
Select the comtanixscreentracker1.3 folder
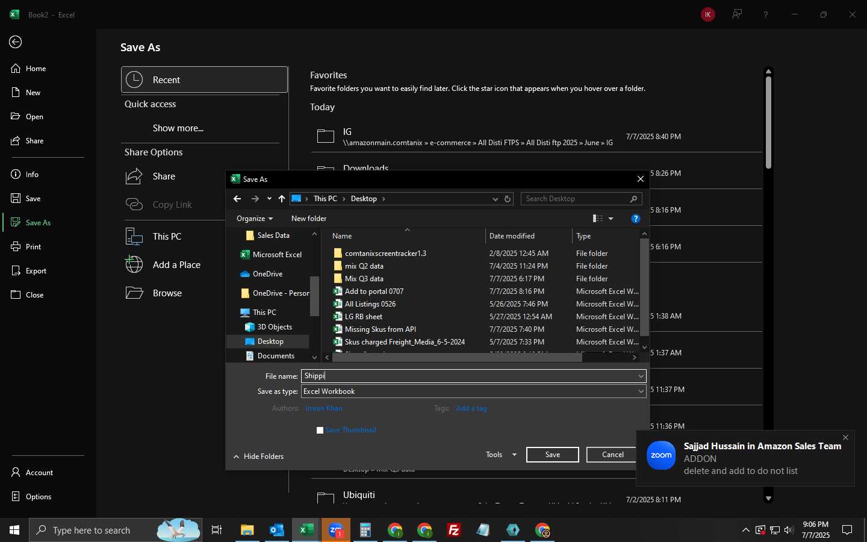(x=385, y=254)
